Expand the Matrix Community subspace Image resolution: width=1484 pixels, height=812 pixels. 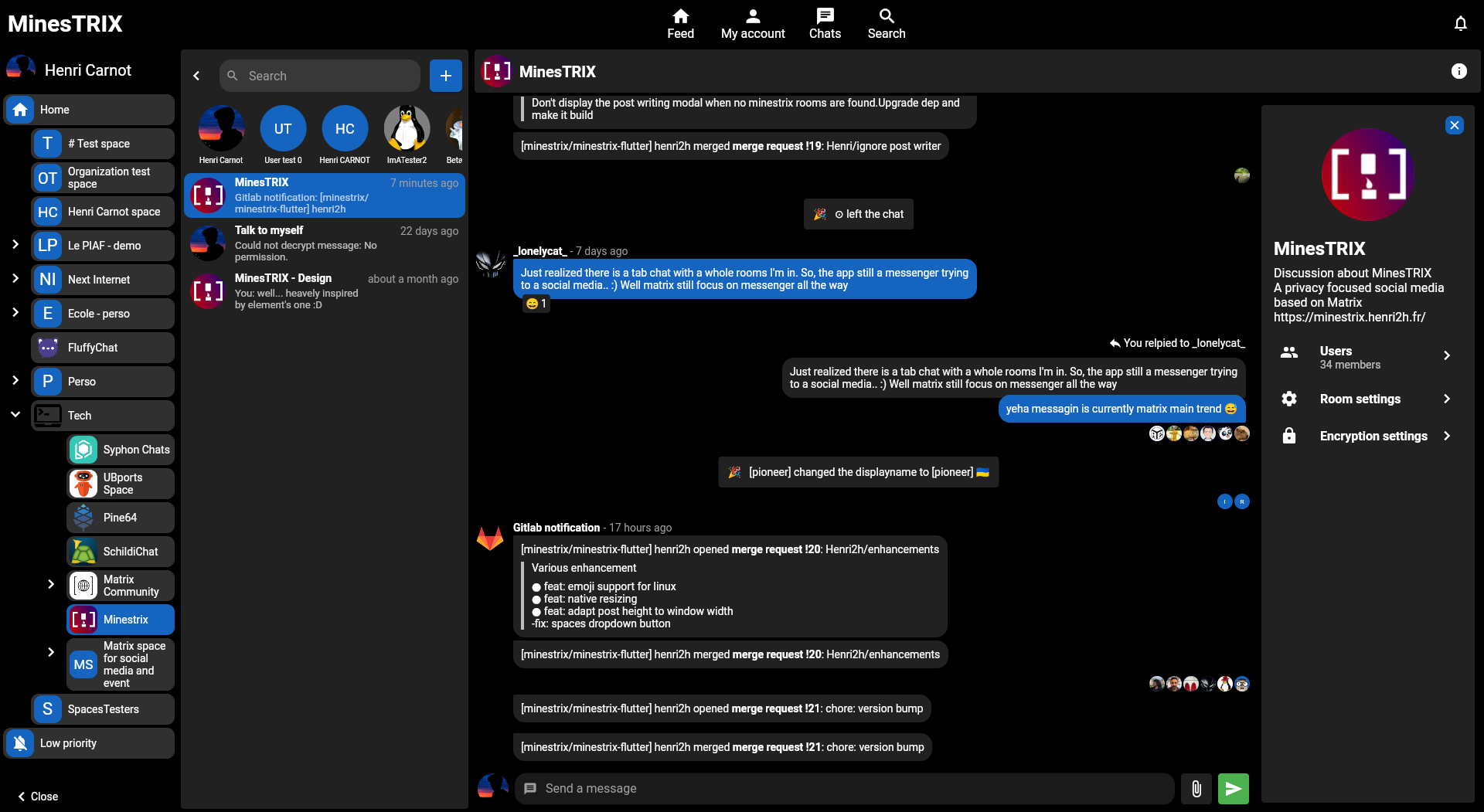coord(51,585)
